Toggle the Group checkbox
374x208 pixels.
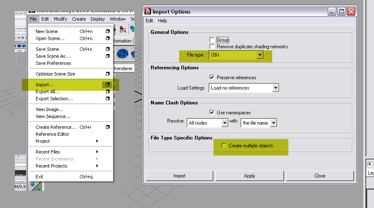212,40
